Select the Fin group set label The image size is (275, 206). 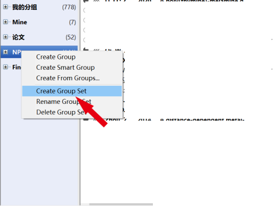(x=16, y=67)
